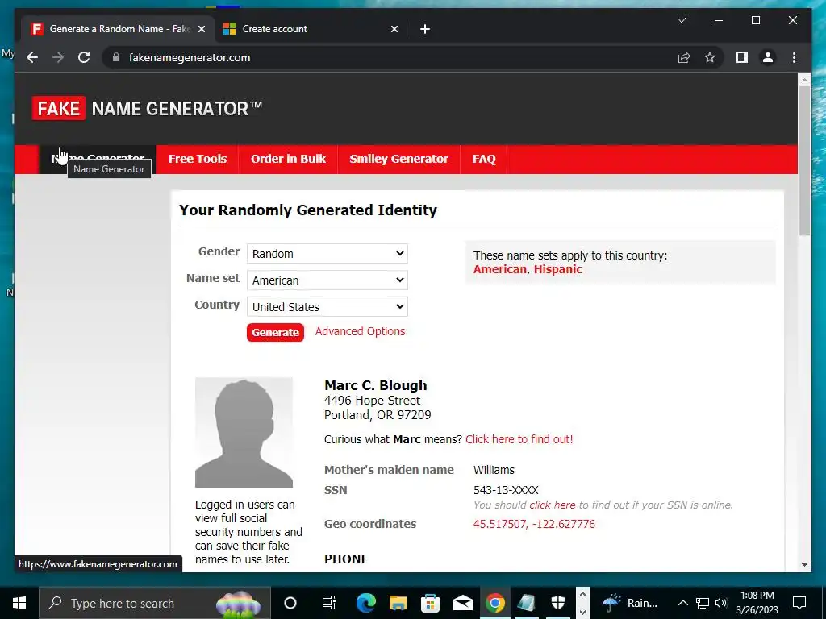
Task: Open Task View from the taskbar
Action: (x=329, y=603)
